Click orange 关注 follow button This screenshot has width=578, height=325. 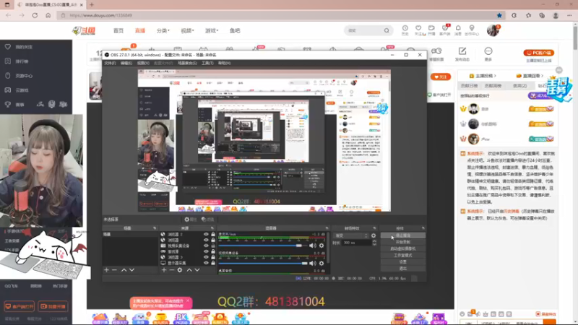(x=441, y=77)
